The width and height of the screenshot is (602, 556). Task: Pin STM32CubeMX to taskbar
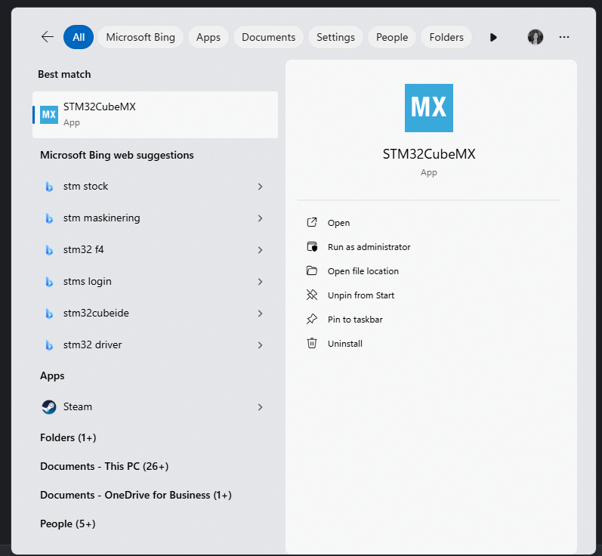coord(355,320)
